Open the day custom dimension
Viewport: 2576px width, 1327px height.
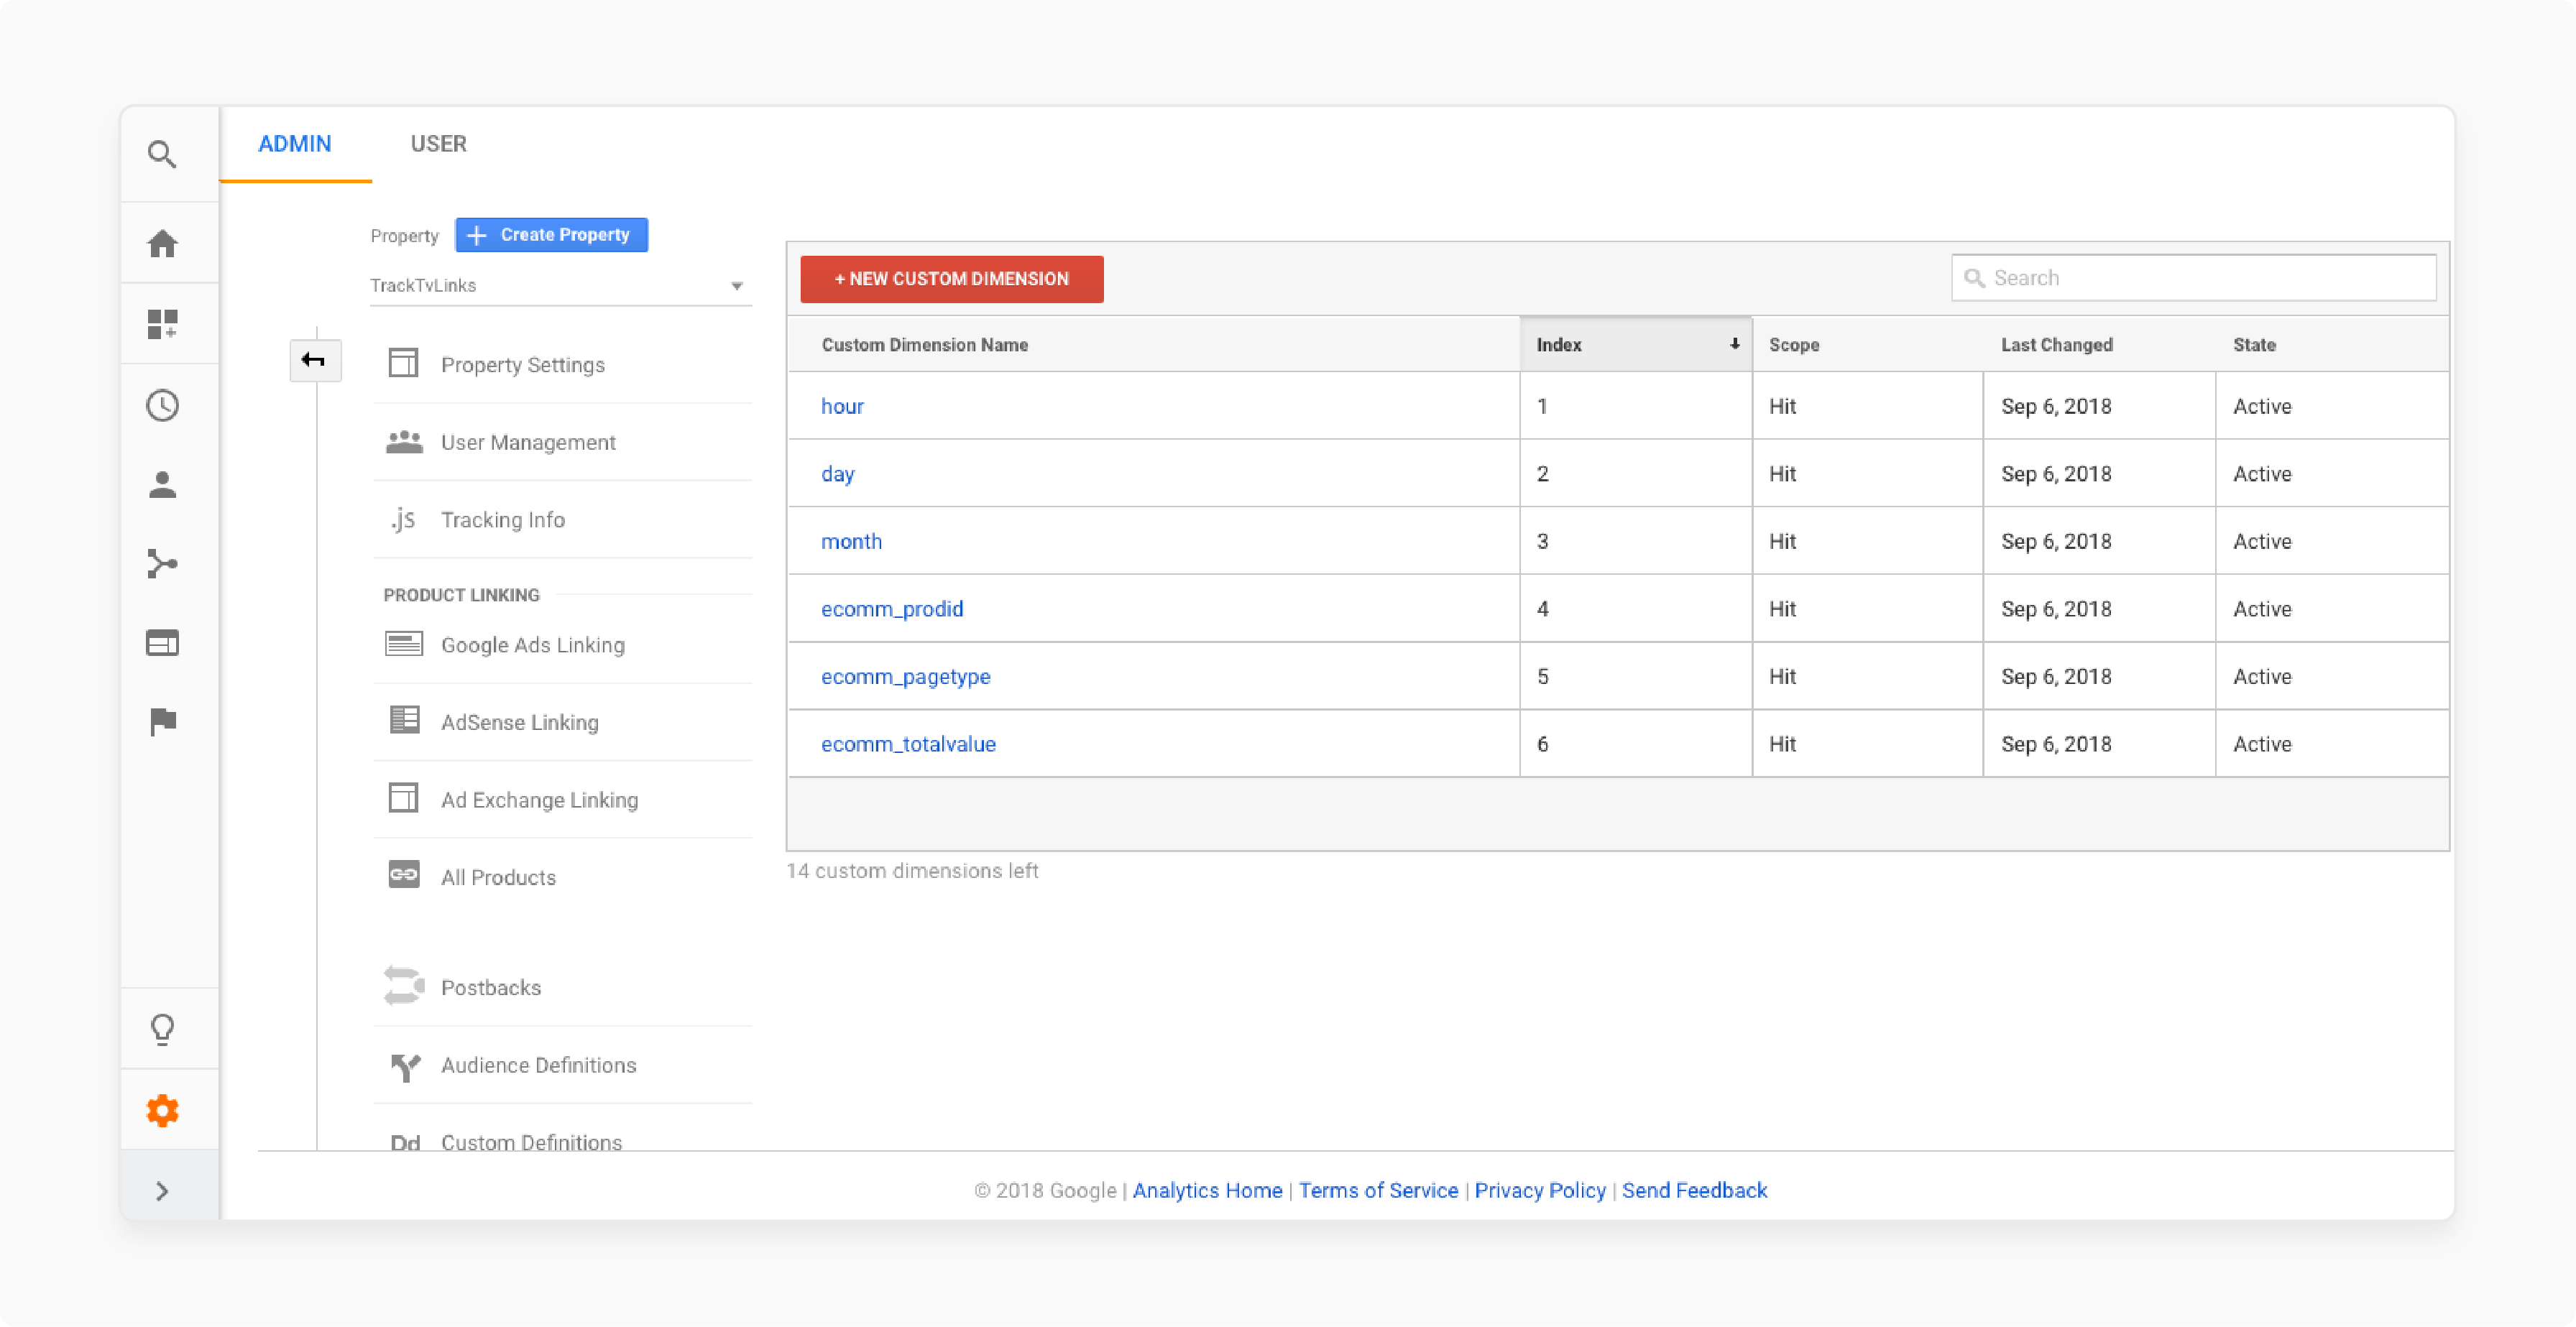click(838, 475)
